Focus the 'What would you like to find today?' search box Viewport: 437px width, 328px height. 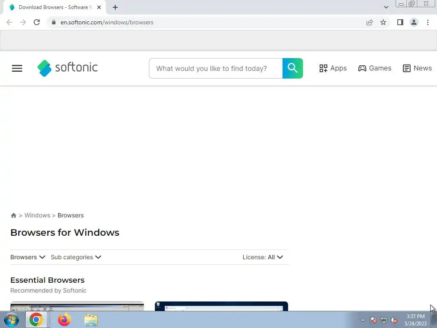216,68
